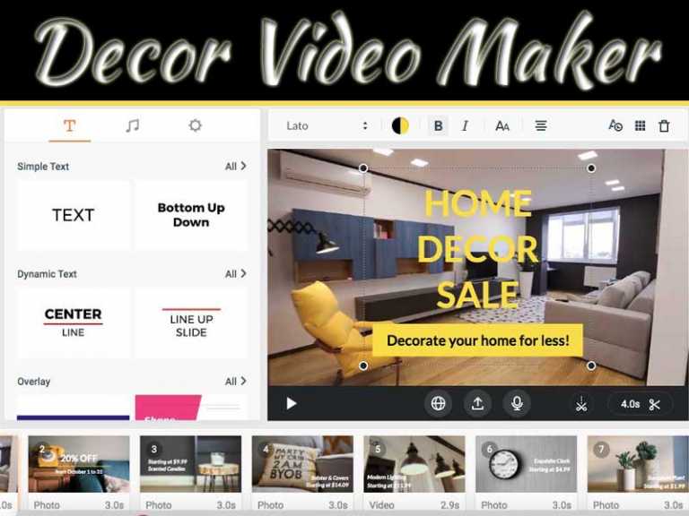The width and height of the screenshot is (689, 516).
Task: Switch to the Text tab
Action: tap(69, 126)
